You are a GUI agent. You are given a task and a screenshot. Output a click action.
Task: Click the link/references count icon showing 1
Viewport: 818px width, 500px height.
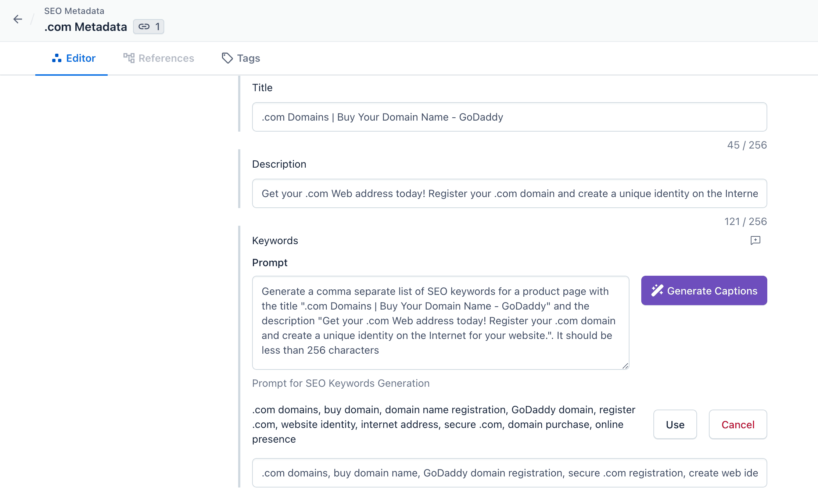point(148,26)
